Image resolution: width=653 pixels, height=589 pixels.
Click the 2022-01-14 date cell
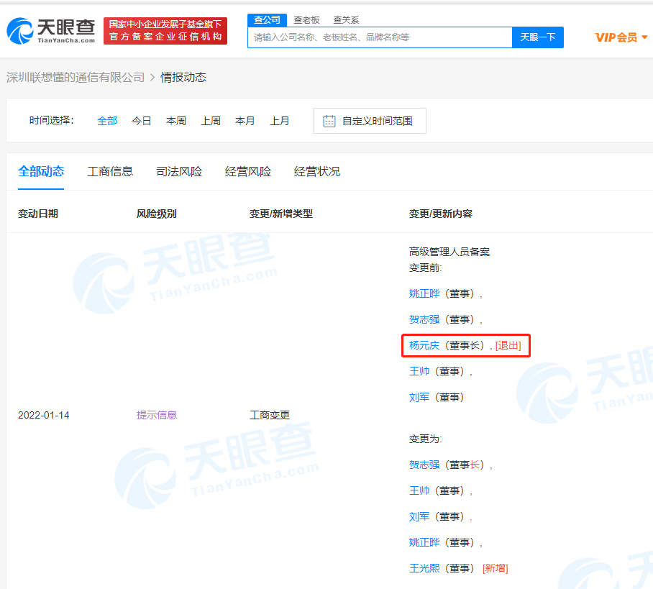tap(44, 415)
